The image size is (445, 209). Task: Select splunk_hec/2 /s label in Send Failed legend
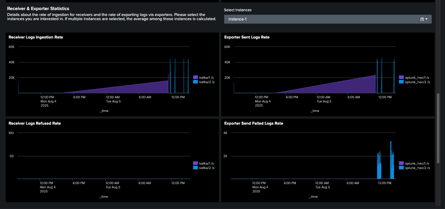coord(417,168)
